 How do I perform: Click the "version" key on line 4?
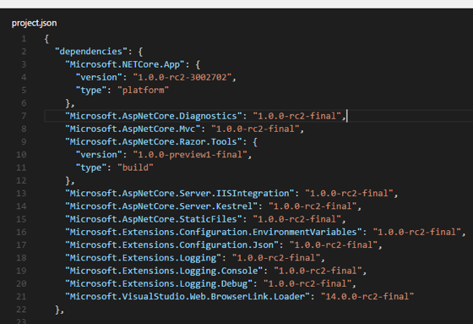(x=99, y=77)
